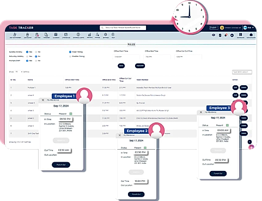This screenshot has width=262, height=201.
Task: Edit the row 1 Multiple 1 shift
Action: pyautogui.click(x=235, y=87)
